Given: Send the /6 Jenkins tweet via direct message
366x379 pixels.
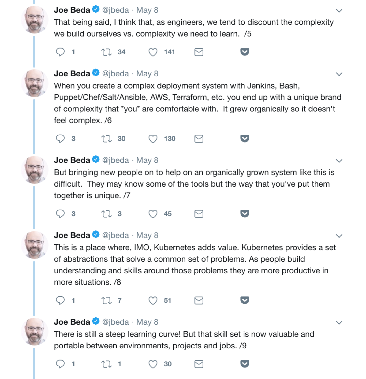Looking at the screenshot, I should point(199,139).
